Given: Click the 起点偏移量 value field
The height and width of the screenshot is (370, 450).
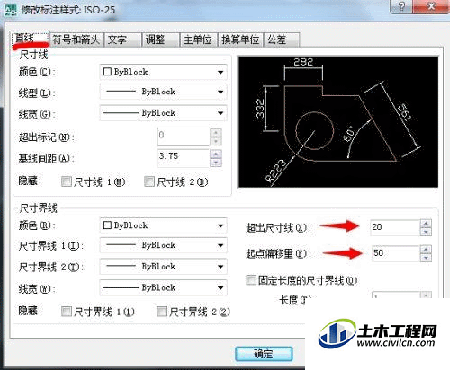Looking at the screenshot, I should click(x=396, y=253).
